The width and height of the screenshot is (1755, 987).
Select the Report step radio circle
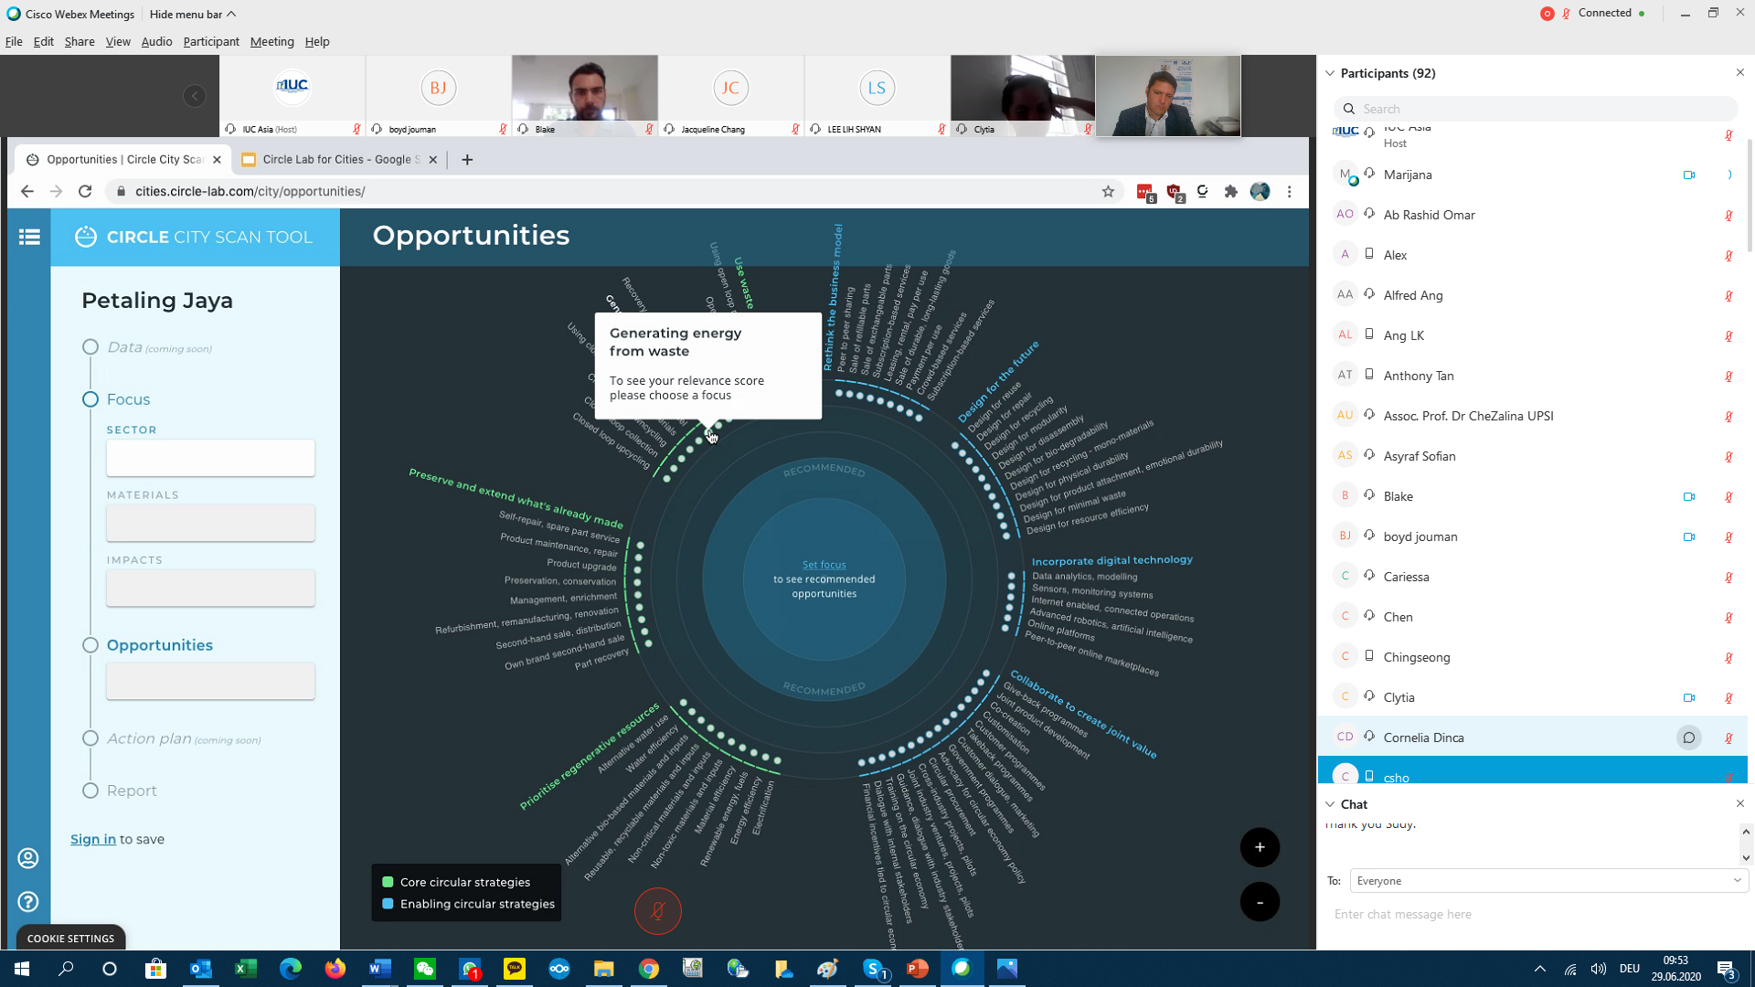click(90, 791)
